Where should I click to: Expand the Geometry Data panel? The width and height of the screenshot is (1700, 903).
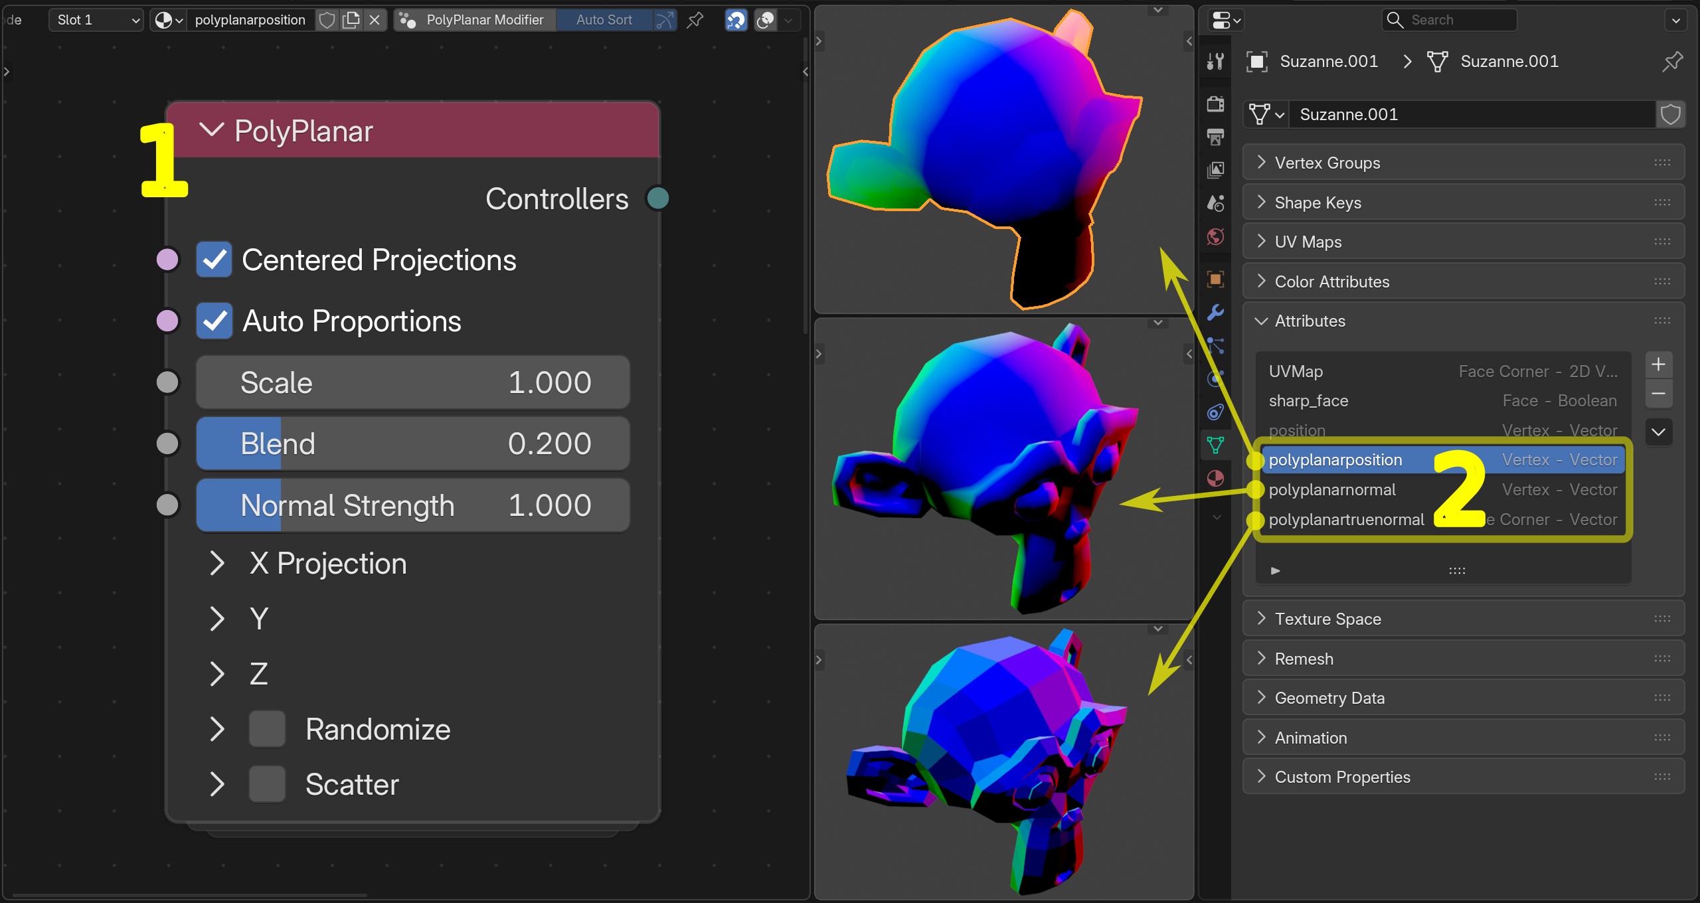[1463, 698]
